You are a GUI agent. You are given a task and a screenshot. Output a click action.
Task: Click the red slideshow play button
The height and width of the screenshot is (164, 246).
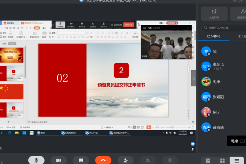pyautogui.click(x=149, y=127)
